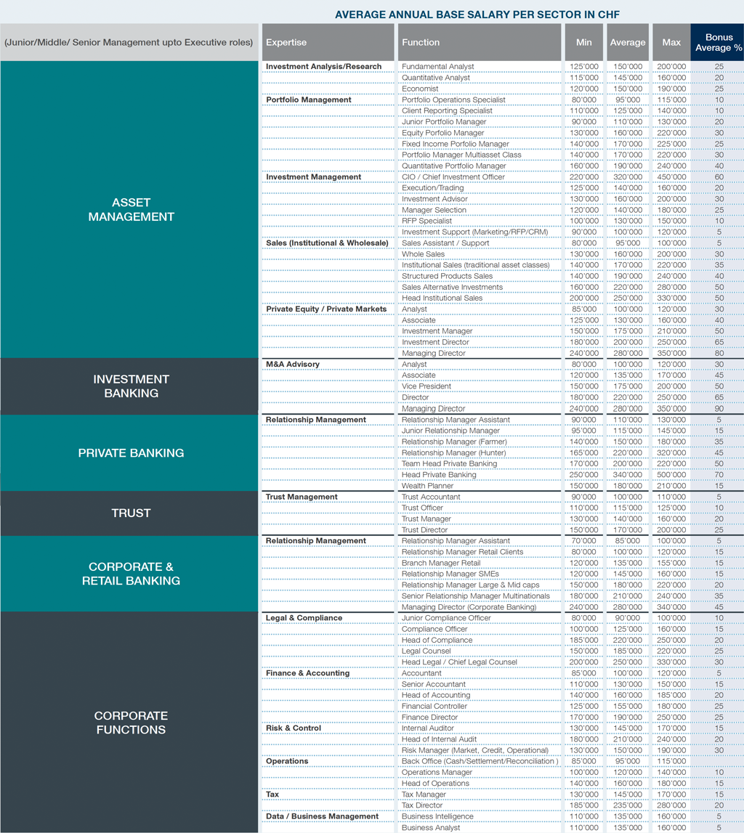The image size is (744, 833).
Task: Click the CORPORATE & RETAIL BANKING block
Action: pos(129,574)
